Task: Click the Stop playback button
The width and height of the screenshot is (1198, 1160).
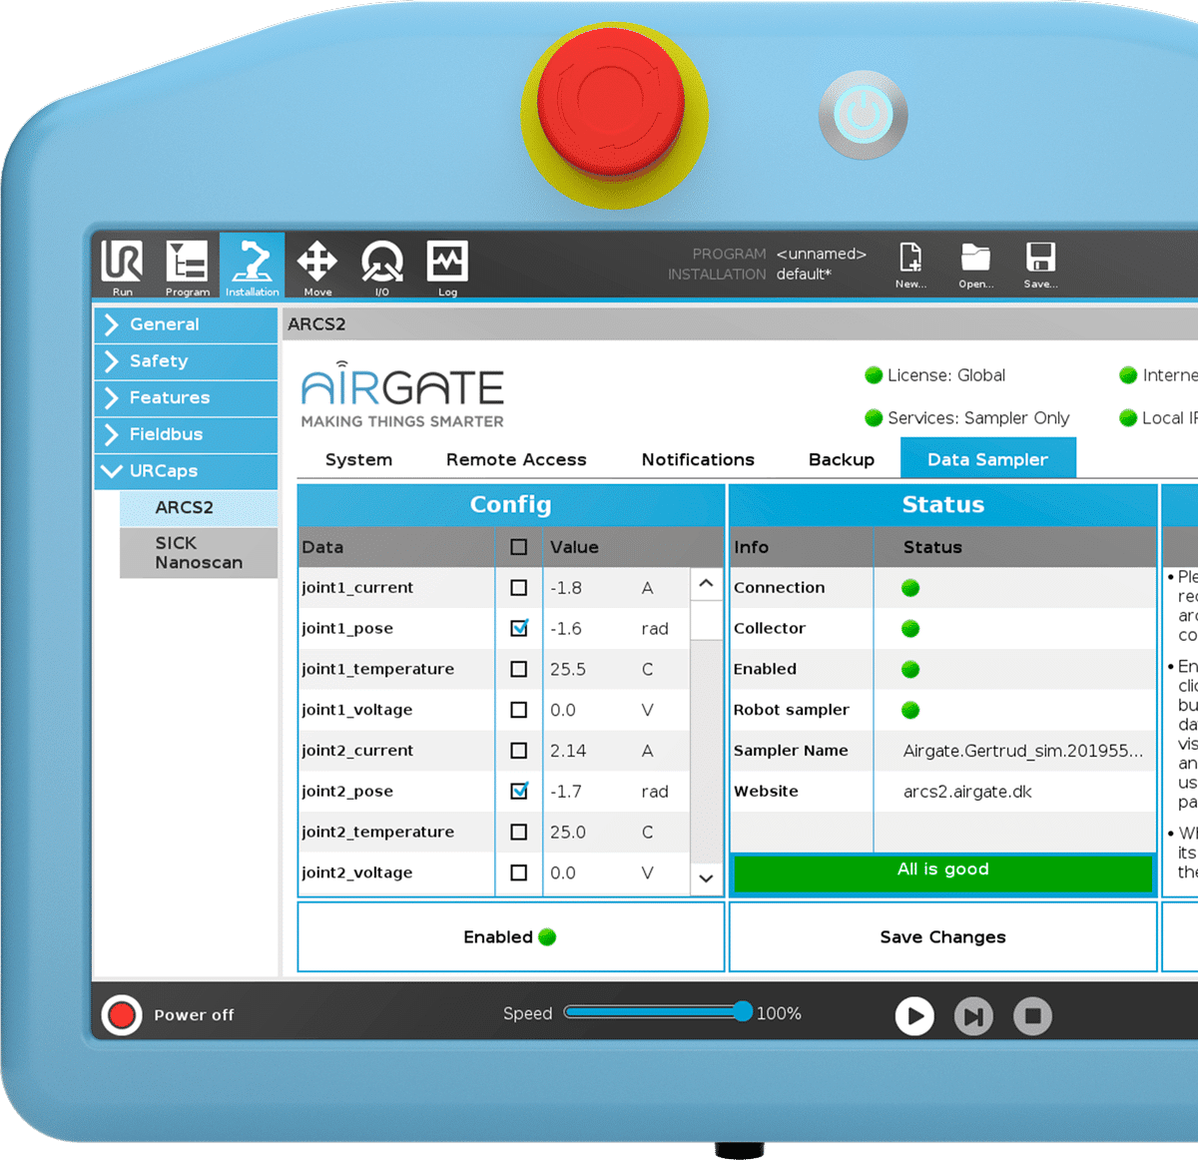Action: [1033, 1016]
